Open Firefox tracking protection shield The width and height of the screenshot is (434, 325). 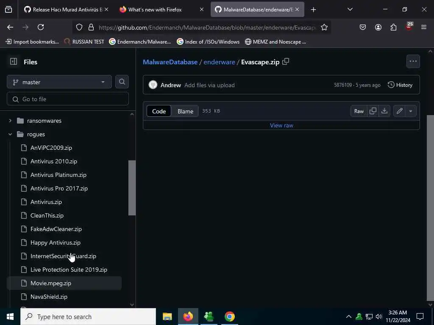click(x=79, y=27)
